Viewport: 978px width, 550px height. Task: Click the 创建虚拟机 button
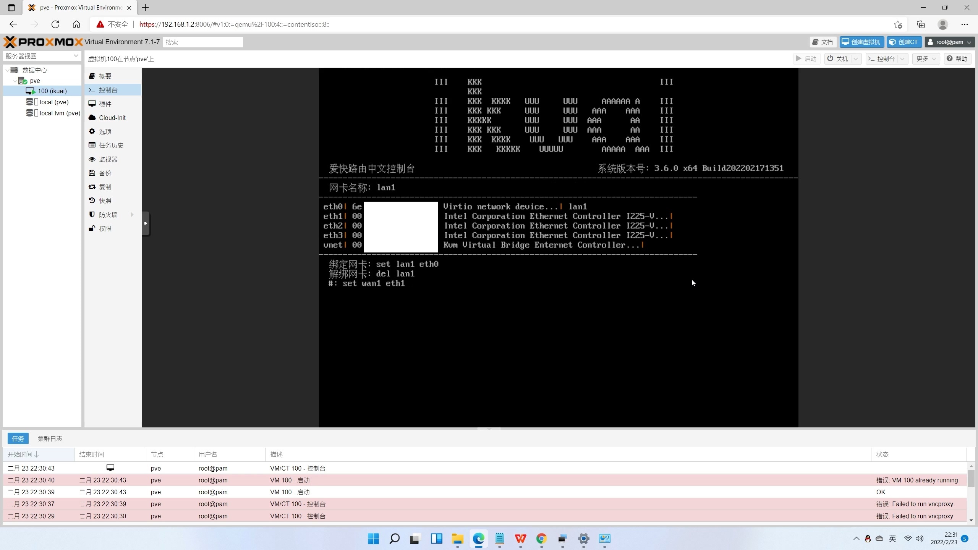coord(861,42)
